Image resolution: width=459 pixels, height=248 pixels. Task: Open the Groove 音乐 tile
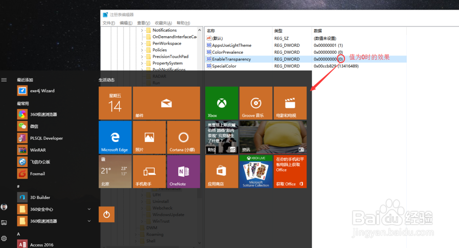click(x=256, y=103)
